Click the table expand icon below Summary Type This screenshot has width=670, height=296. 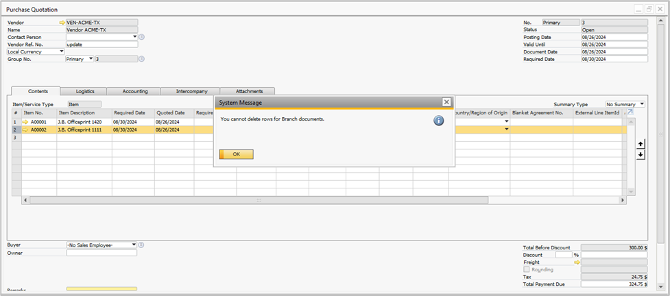click(x=630, y=112)
